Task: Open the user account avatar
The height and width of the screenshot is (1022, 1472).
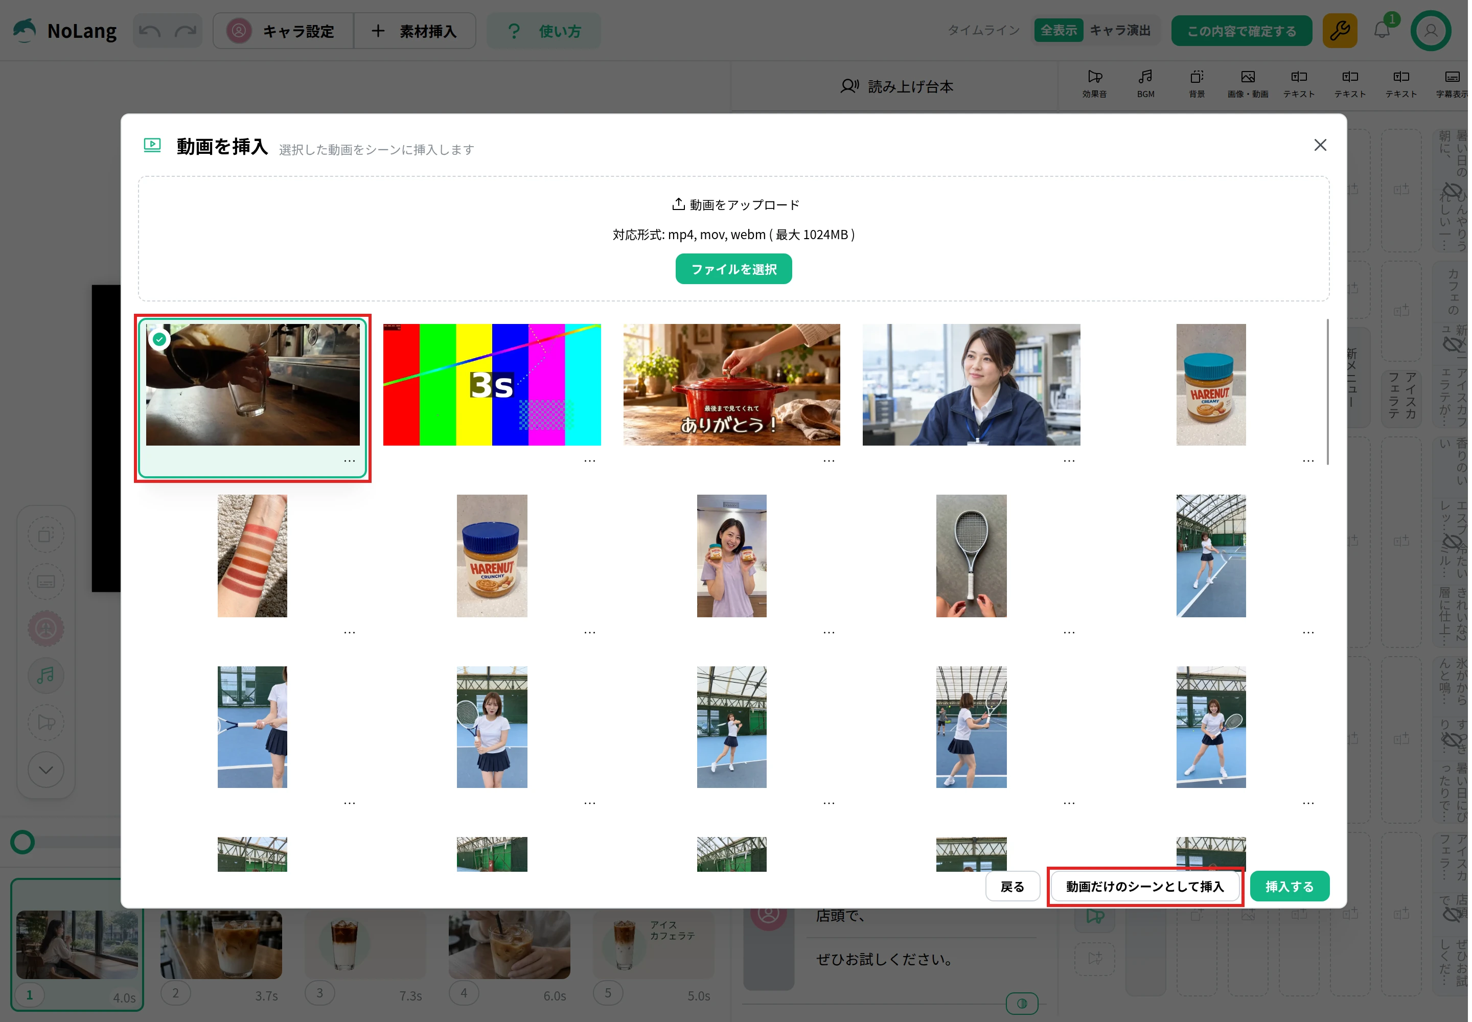Action: (x=1431, y=31)
